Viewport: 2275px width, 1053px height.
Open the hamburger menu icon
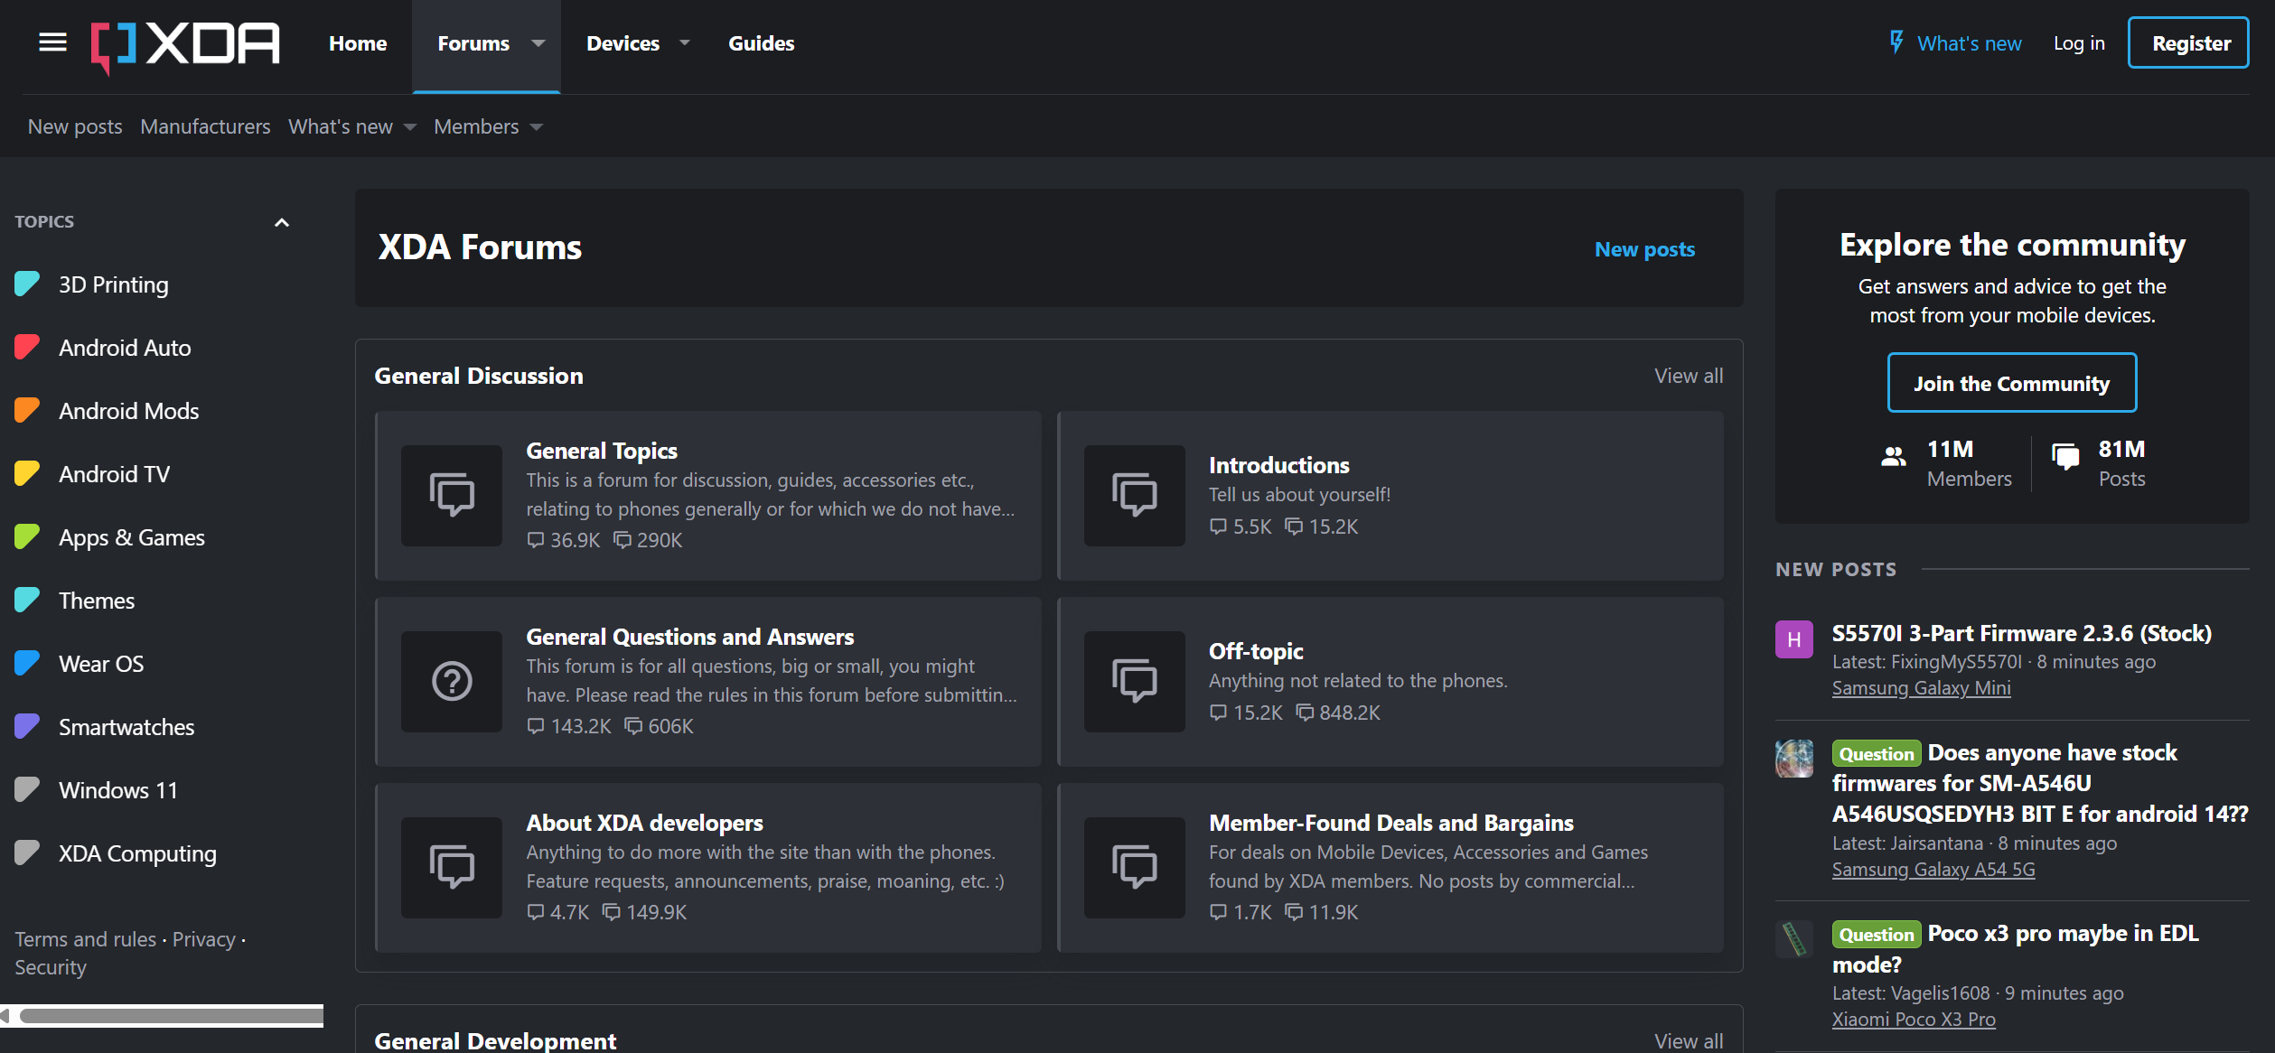52,42
